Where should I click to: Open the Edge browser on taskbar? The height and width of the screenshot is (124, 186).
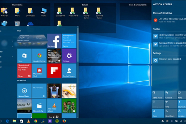coord(7,121)
